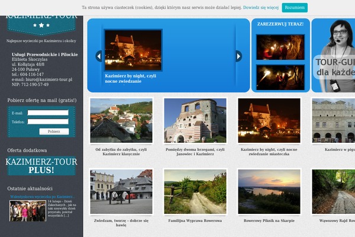Screen dimensions: 355x237
Task: Click the E-mail input field
Action: [48, 113]
